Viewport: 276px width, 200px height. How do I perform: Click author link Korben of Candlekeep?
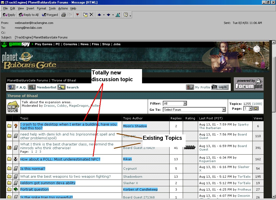point(140,190)
